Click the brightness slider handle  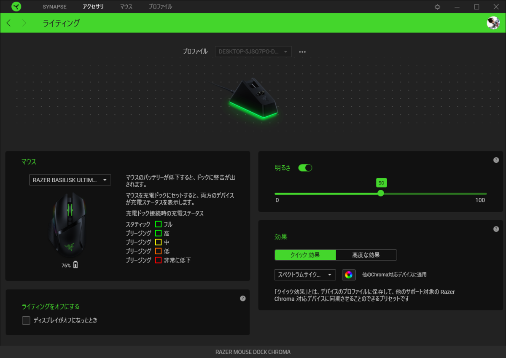click(381, 193)
